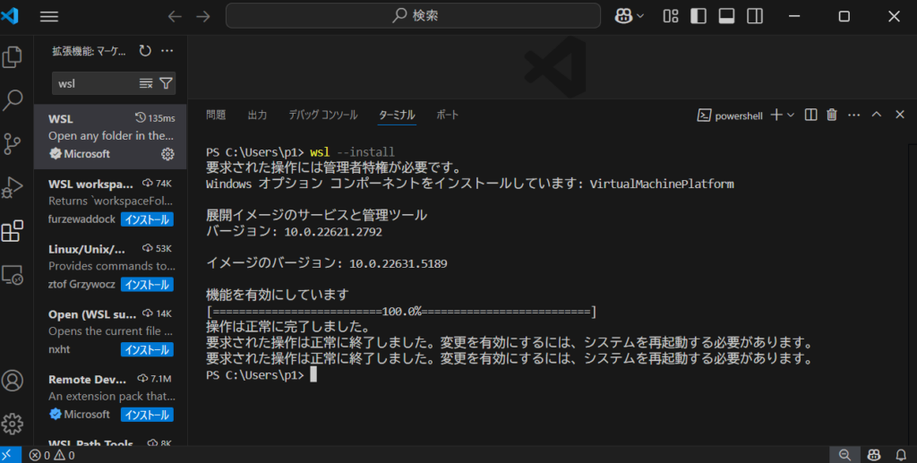This screenshot has height=463, width=917.
Task: Clear the extension search results
Action: (146, 83)
